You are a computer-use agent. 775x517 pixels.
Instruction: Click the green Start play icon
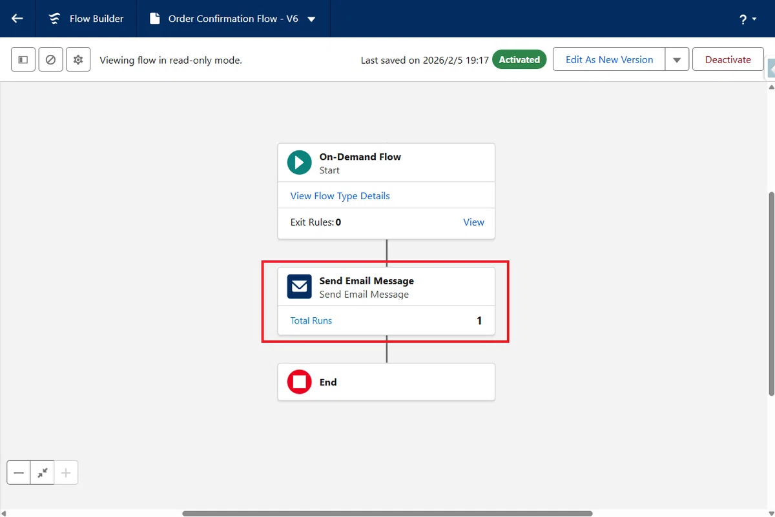coord(299,162)
